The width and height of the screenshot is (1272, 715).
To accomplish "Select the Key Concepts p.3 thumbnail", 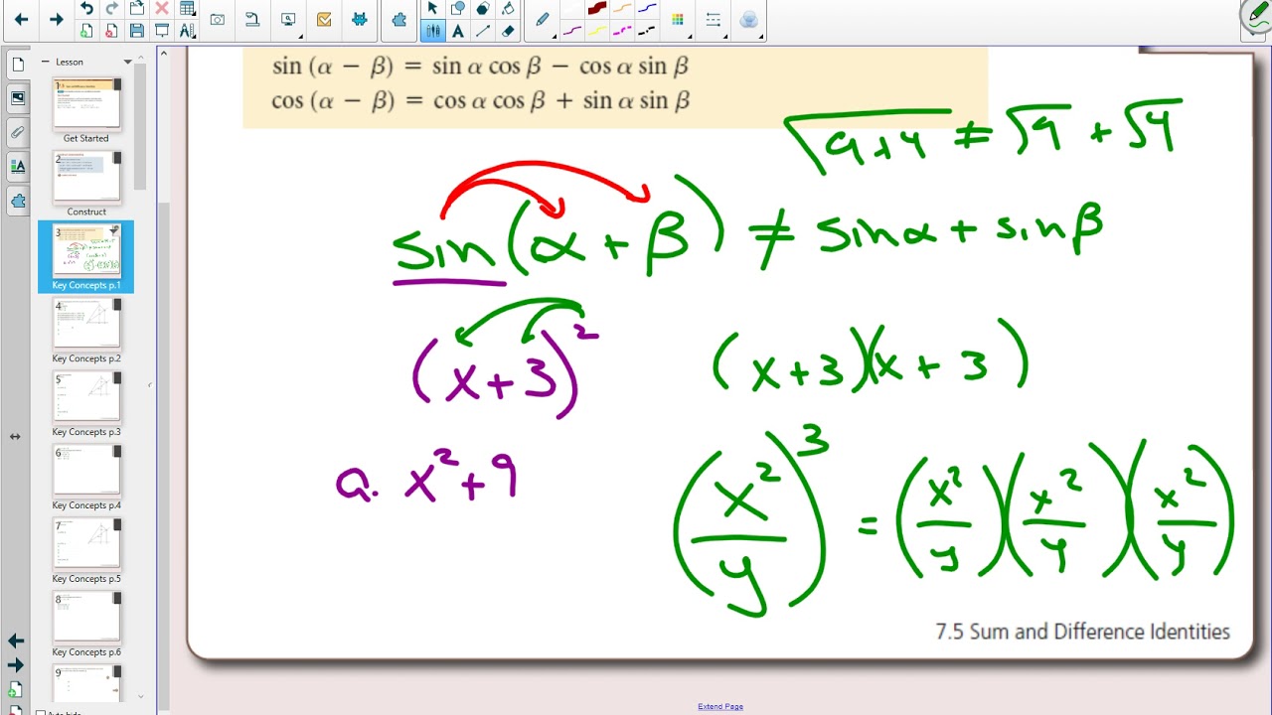I will [86, 397].
